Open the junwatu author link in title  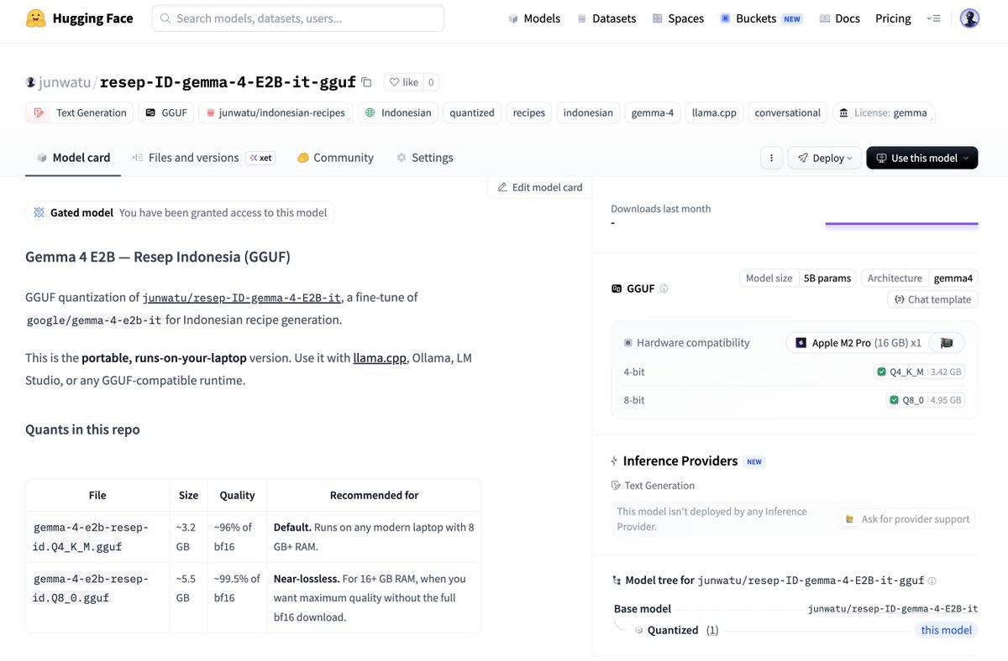65,82
